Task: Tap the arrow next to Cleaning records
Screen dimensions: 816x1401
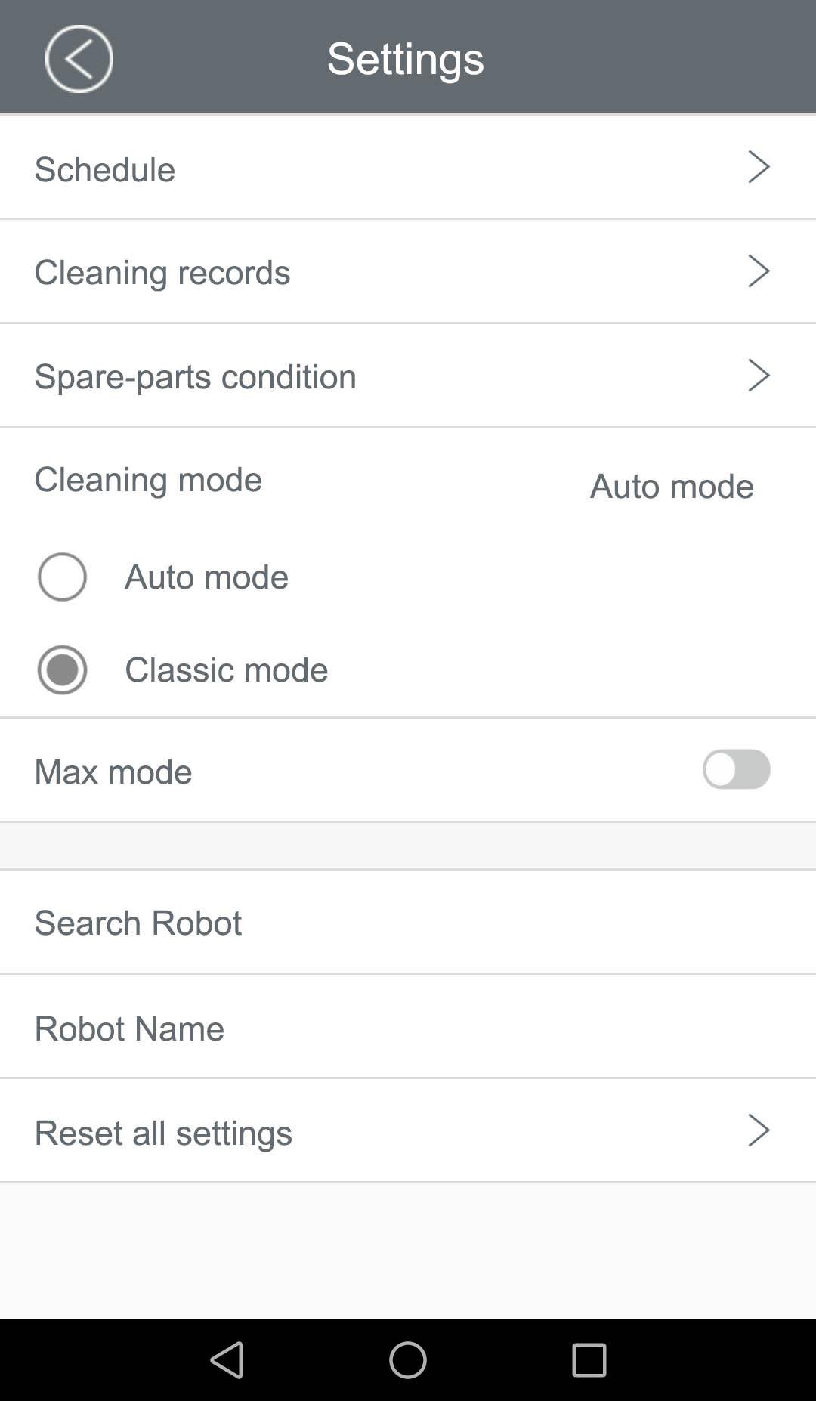Action: coord(758,271)
